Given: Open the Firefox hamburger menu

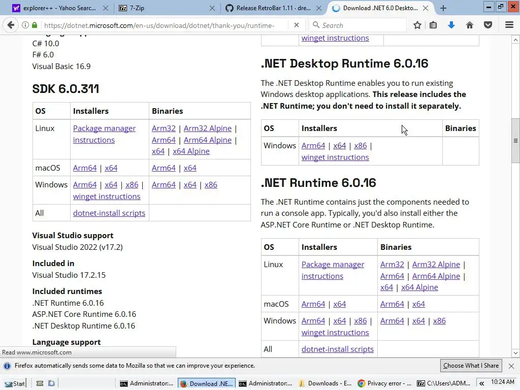Looking at the screenshot, I should 509,25.
